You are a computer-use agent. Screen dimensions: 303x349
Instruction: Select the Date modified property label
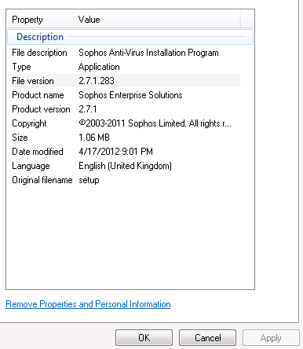38,152
